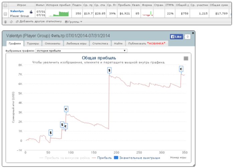Screen dimensions: 234x168
Task: Toggle Значительные выигрыши legend item
Action: pos(137,158)
